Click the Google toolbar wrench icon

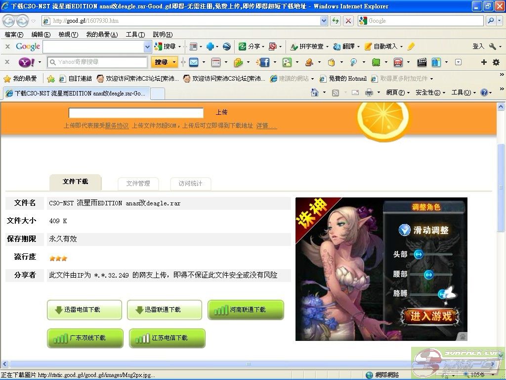(492, 47)
